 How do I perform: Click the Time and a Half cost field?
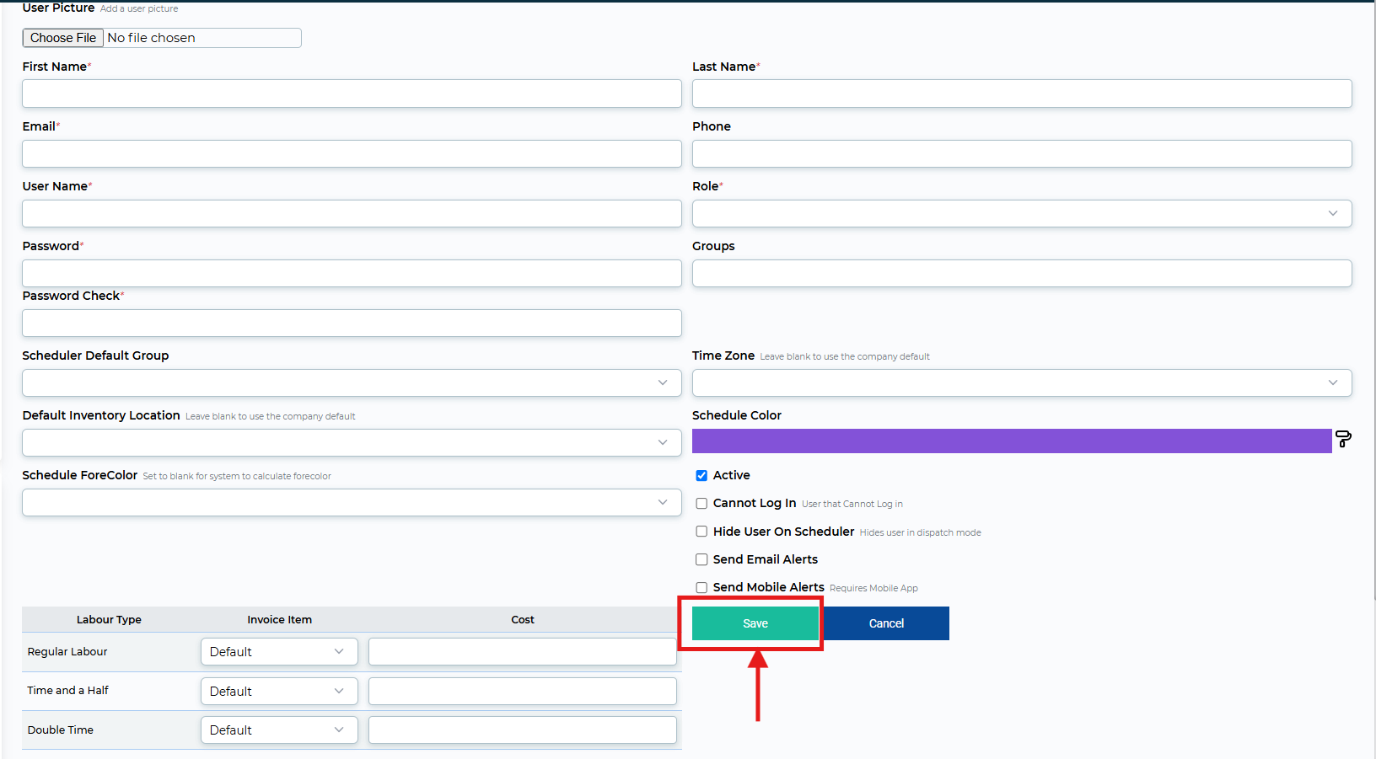click(523, 691)
